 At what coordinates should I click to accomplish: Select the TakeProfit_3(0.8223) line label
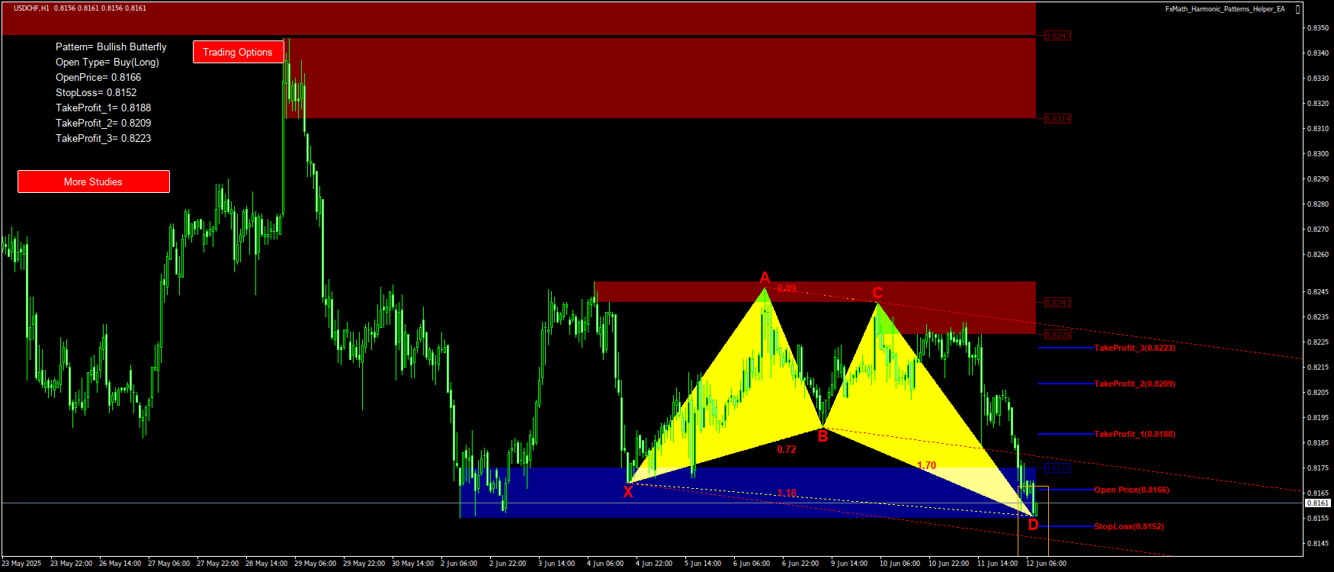1134,348
